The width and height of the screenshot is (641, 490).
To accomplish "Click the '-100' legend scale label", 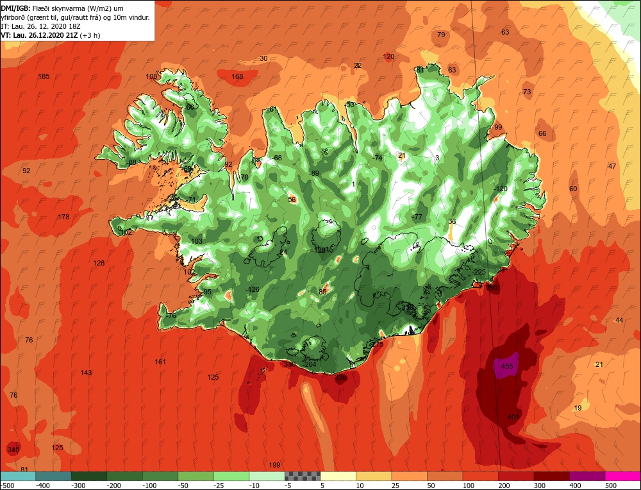I will [x=149, y=486].
